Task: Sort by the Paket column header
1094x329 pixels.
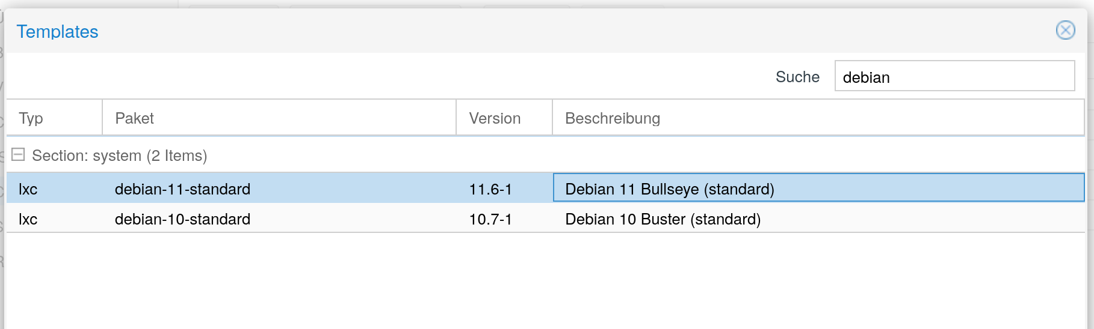Action: [135, 118]
